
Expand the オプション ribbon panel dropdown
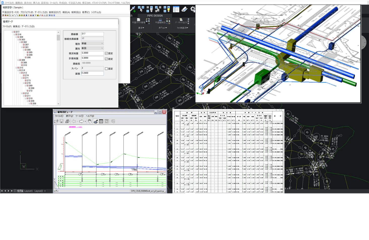point(163,28)
